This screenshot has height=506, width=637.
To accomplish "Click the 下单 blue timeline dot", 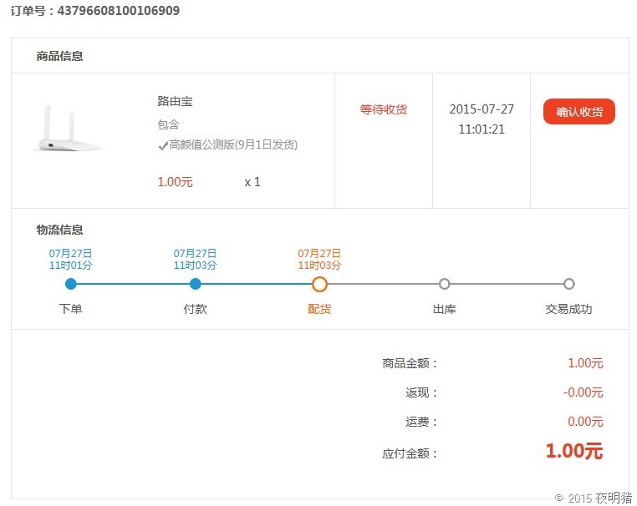I will (x=70, y=284).
